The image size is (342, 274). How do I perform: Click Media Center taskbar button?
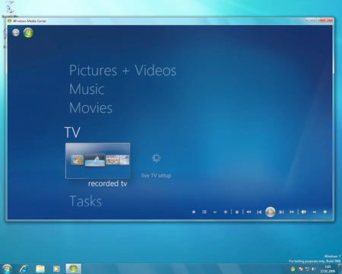tap(74, 269)
